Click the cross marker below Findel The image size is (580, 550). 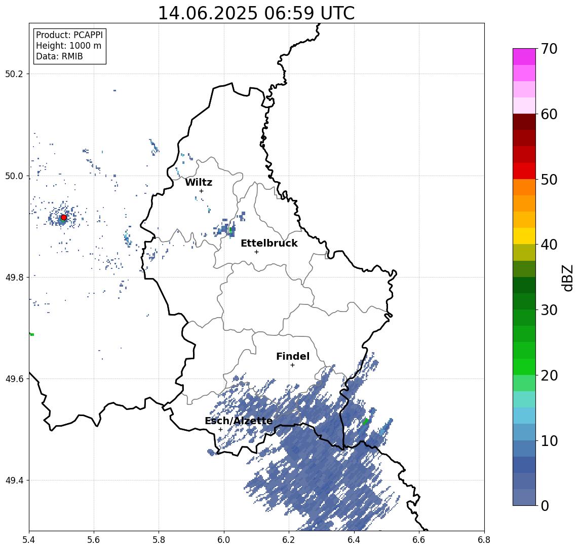click(x=292, y=365)
